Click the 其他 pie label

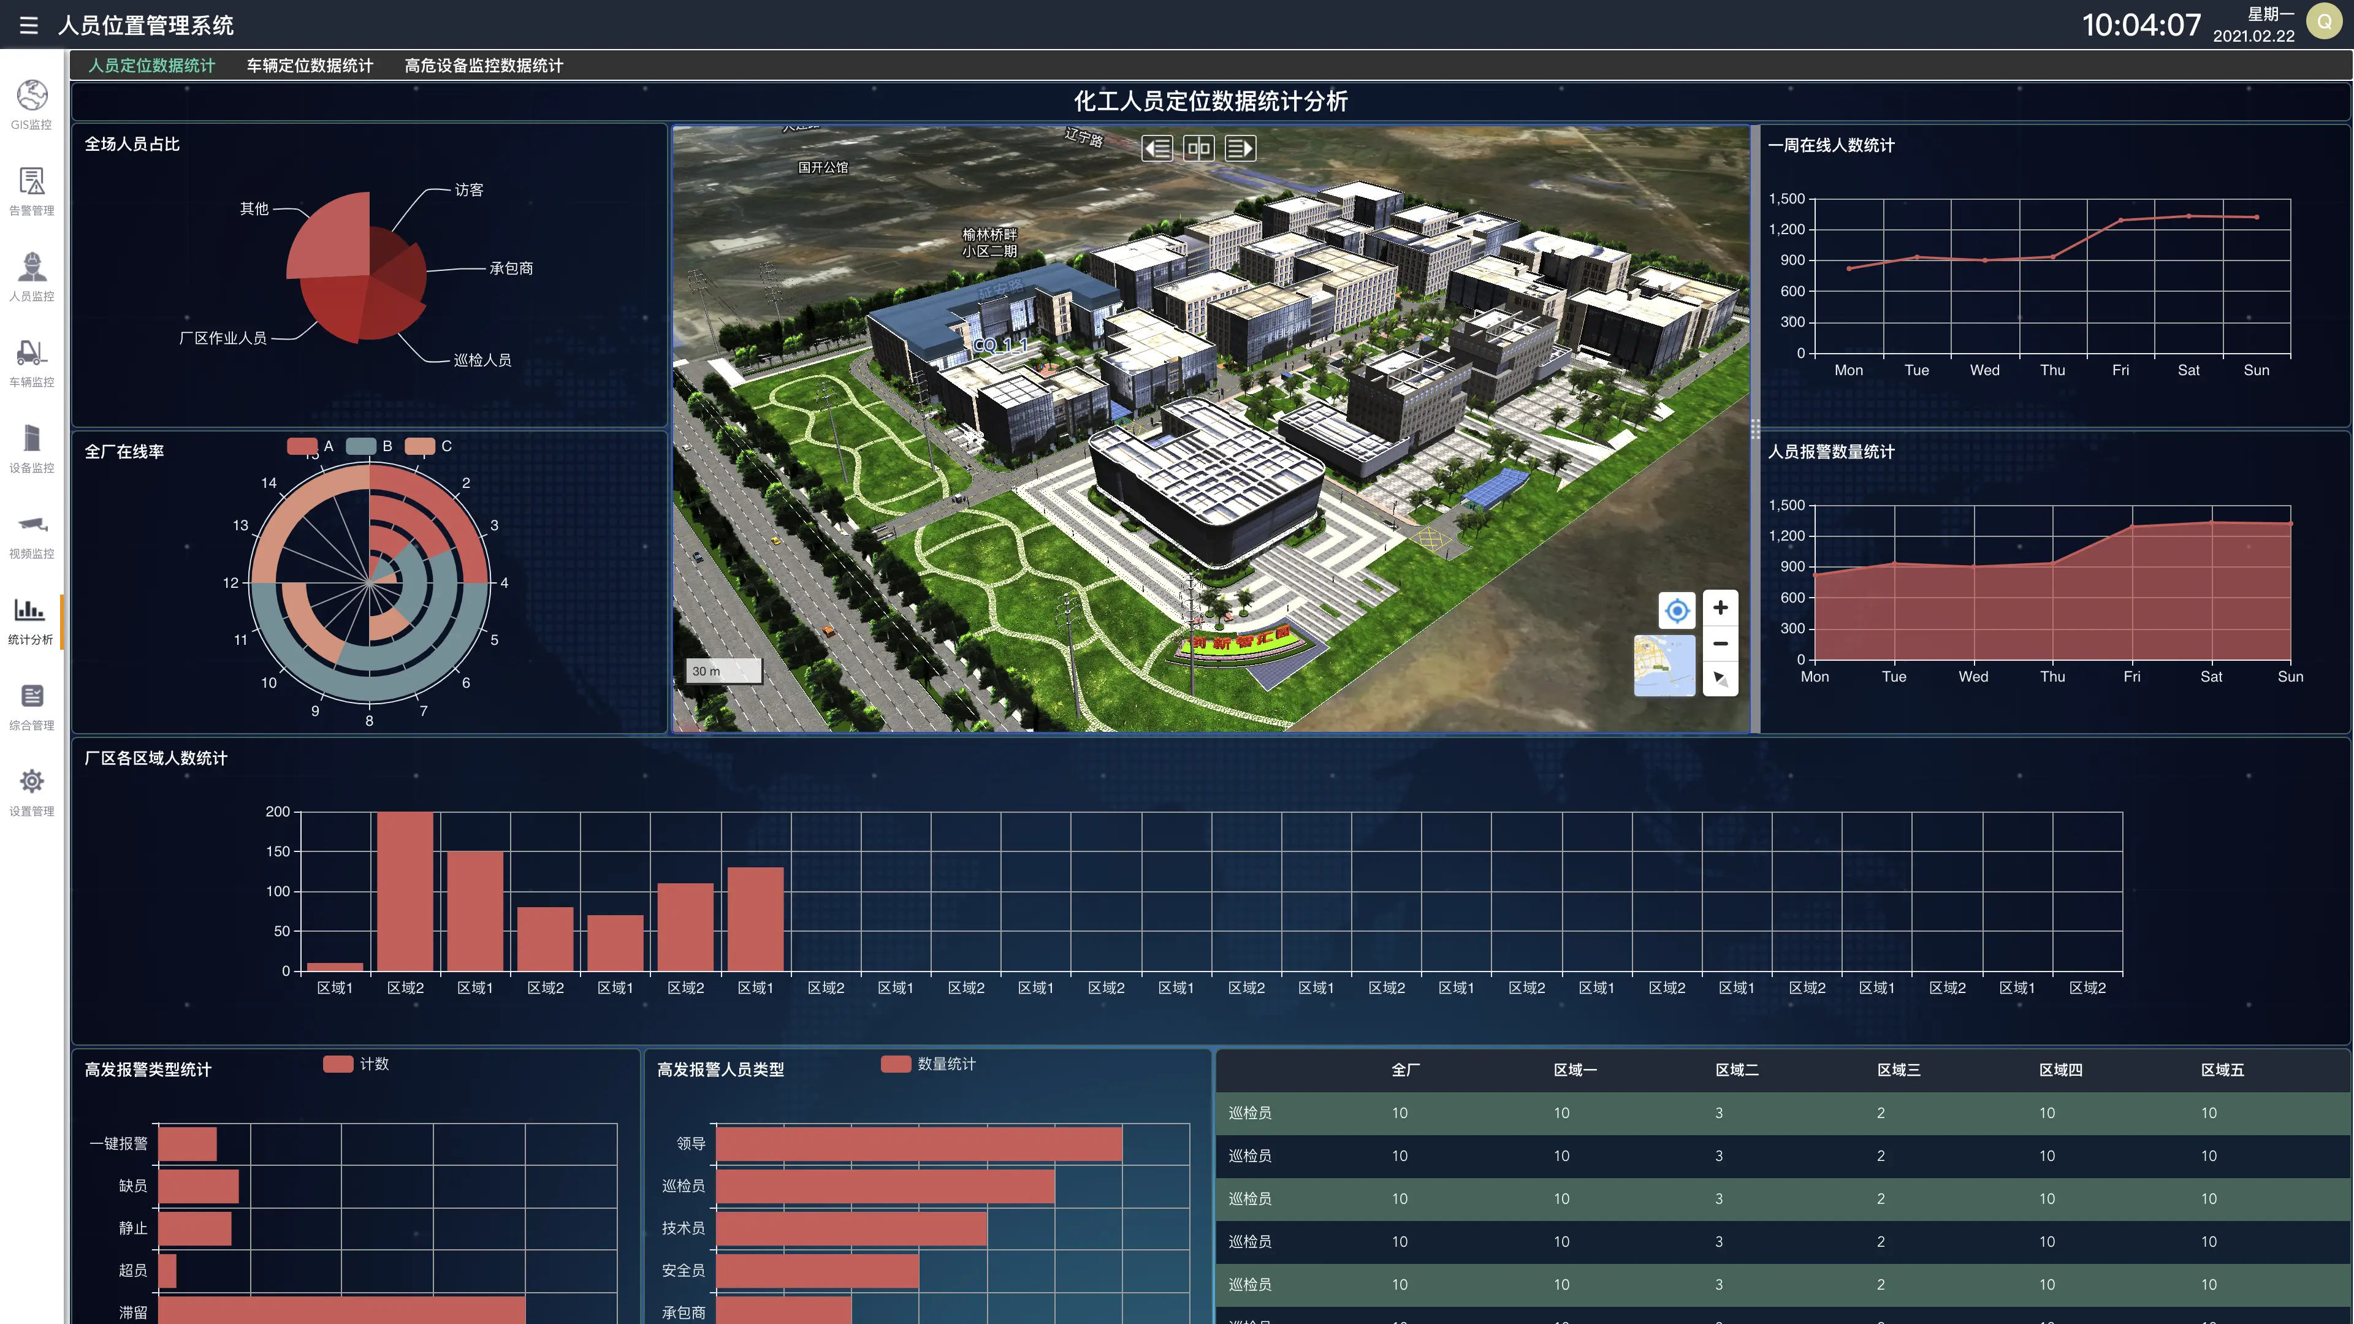[254, 209]
